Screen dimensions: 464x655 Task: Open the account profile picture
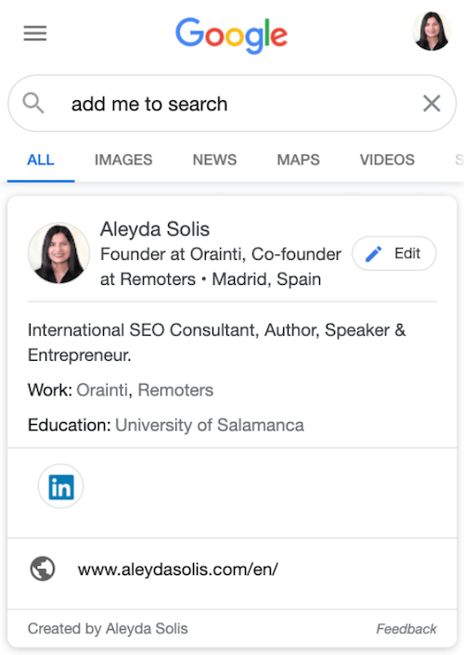pos(432,31)
